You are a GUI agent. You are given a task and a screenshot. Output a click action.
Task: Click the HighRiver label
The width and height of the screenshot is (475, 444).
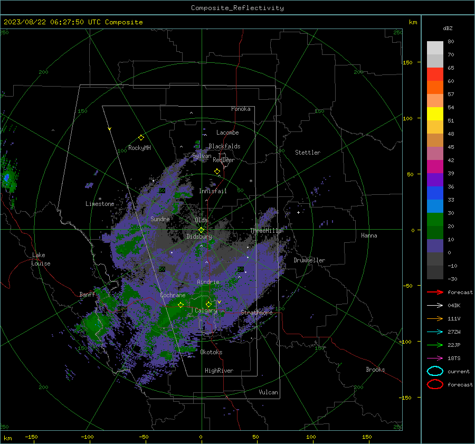click(x=219, y=371)
